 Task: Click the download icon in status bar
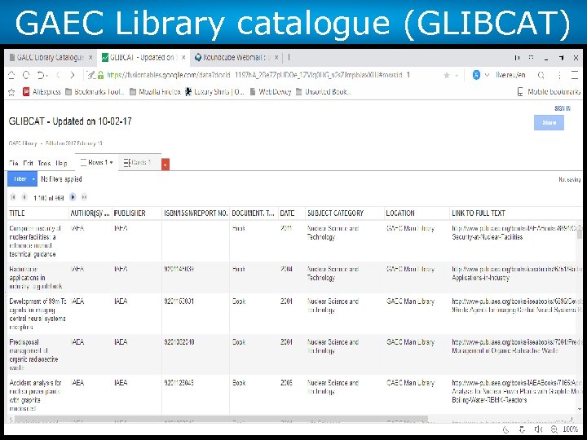(x=523, y=430)
